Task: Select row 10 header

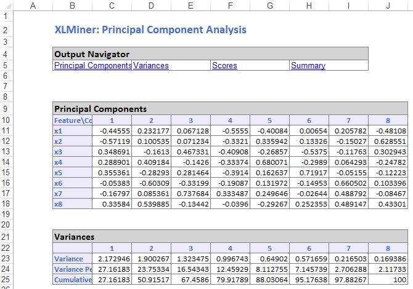Action: coord(6,121)
